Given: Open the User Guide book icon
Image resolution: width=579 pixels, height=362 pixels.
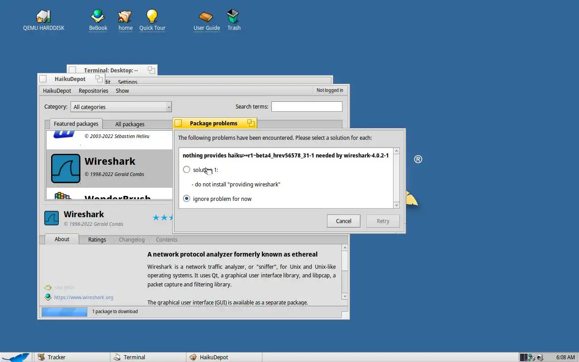Looking at the screenshot, I should pos(206,17).
